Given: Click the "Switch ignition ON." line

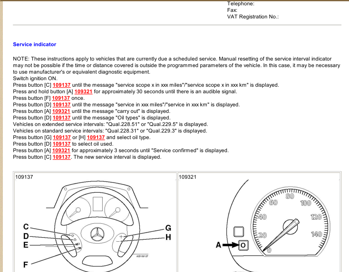Looking at the screenshot, I should (35, 79).
